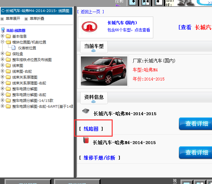Expand the 基本信息 folder node
212x184 pixels.
(2, 36)
